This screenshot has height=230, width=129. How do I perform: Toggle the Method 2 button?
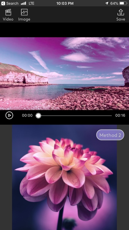[110, 135]
